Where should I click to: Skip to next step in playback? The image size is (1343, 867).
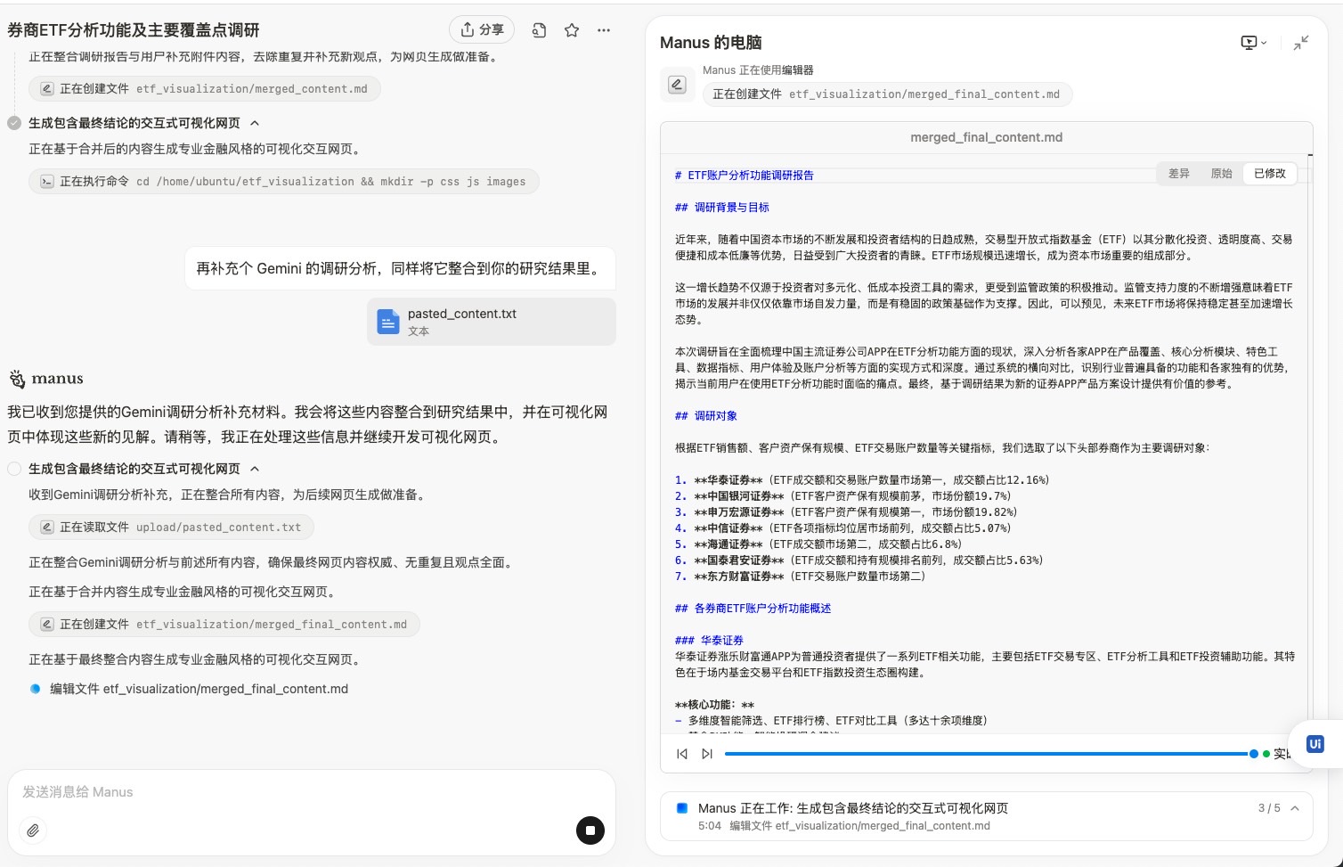point(707,754)
